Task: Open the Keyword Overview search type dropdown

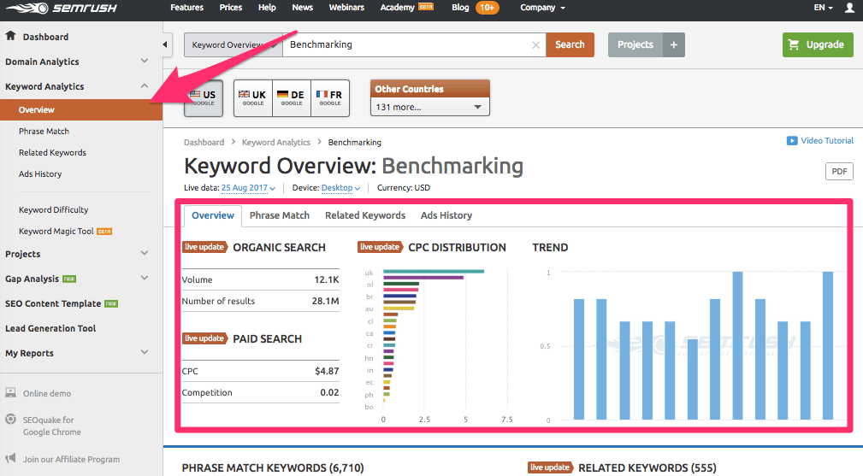Action: click(x=233, y=44)
